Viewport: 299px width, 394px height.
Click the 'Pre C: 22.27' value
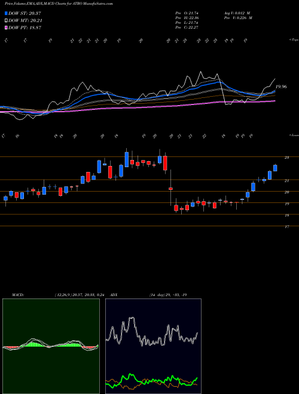pos(187,27)
